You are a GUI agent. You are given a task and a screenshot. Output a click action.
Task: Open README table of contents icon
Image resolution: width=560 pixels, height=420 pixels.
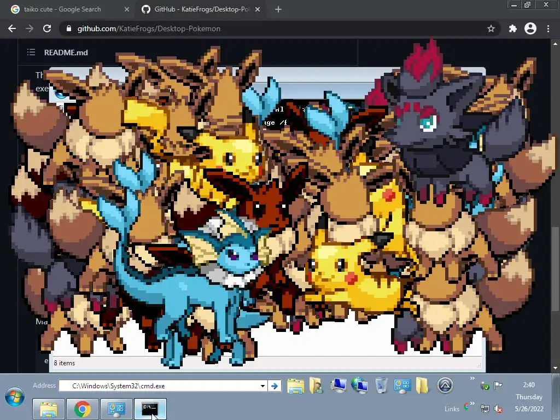point(31,52)
